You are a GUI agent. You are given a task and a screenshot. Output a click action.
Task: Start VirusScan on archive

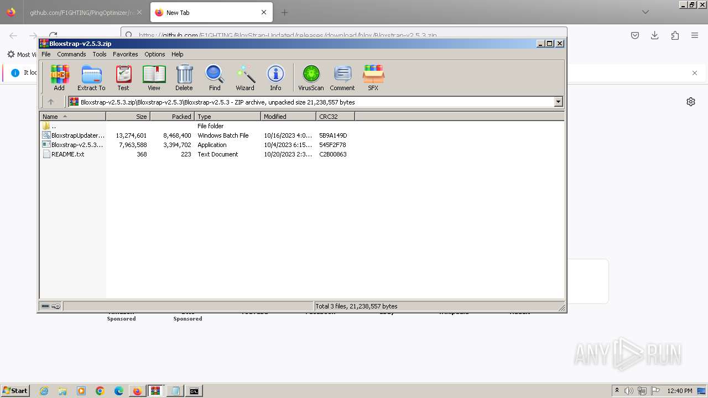pyautogui.click(x=311, y=77)
